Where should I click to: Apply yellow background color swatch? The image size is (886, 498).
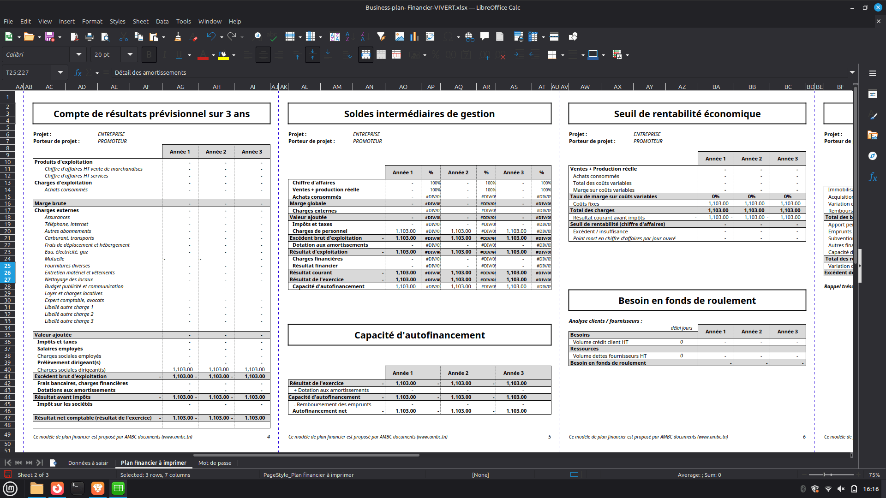click(223, 55)
